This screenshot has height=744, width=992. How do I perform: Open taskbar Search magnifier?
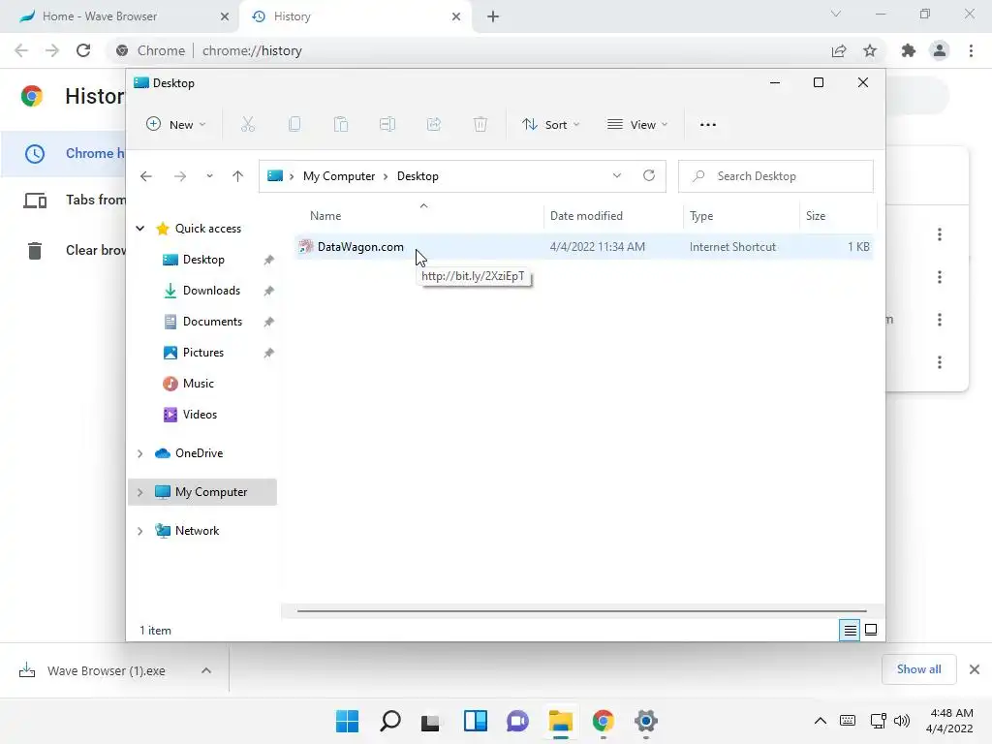(390, 721)
